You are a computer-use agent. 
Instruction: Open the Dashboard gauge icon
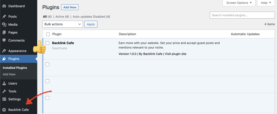[x=4, y=6]
